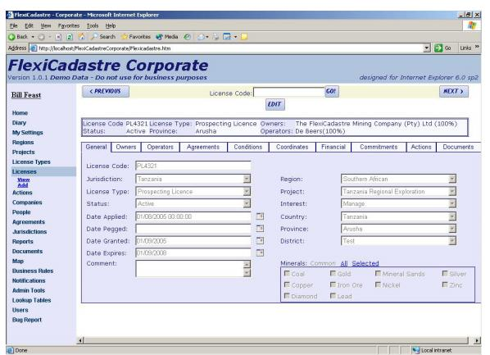Open calendar picker for Date Granted
Image resolution: width=490 pixels, height=355 pixels.
point(260,240)
